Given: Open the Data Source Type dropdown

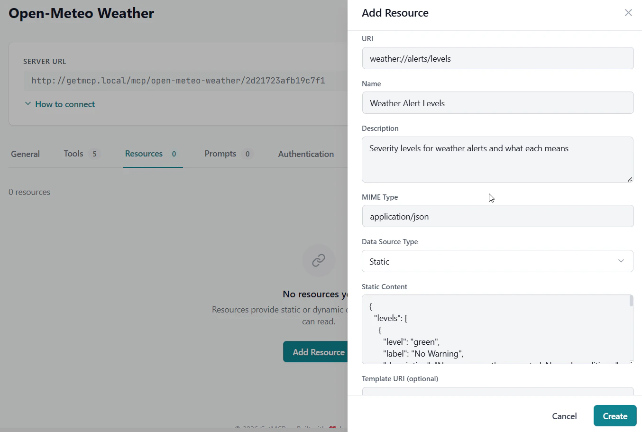Looking at the screenshot, I should coord(497,261).
